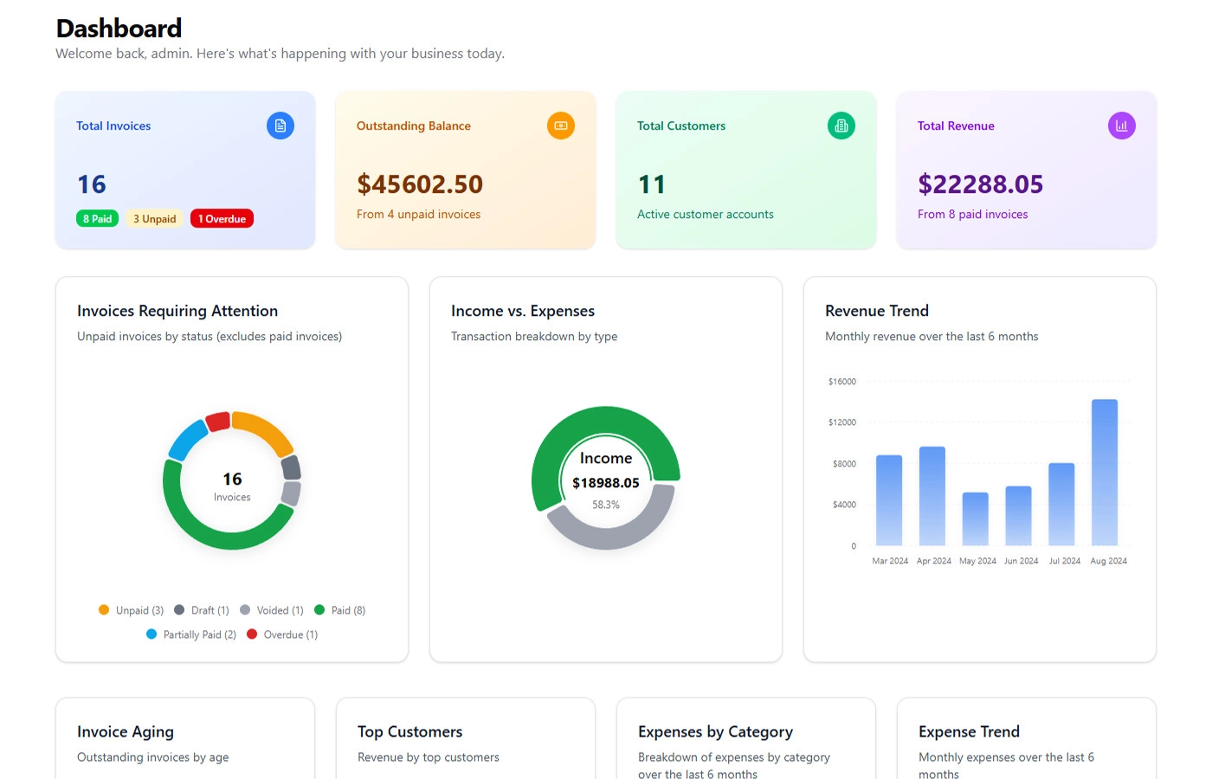Select the green Income segment of the donut chart

tap(606, 417)
